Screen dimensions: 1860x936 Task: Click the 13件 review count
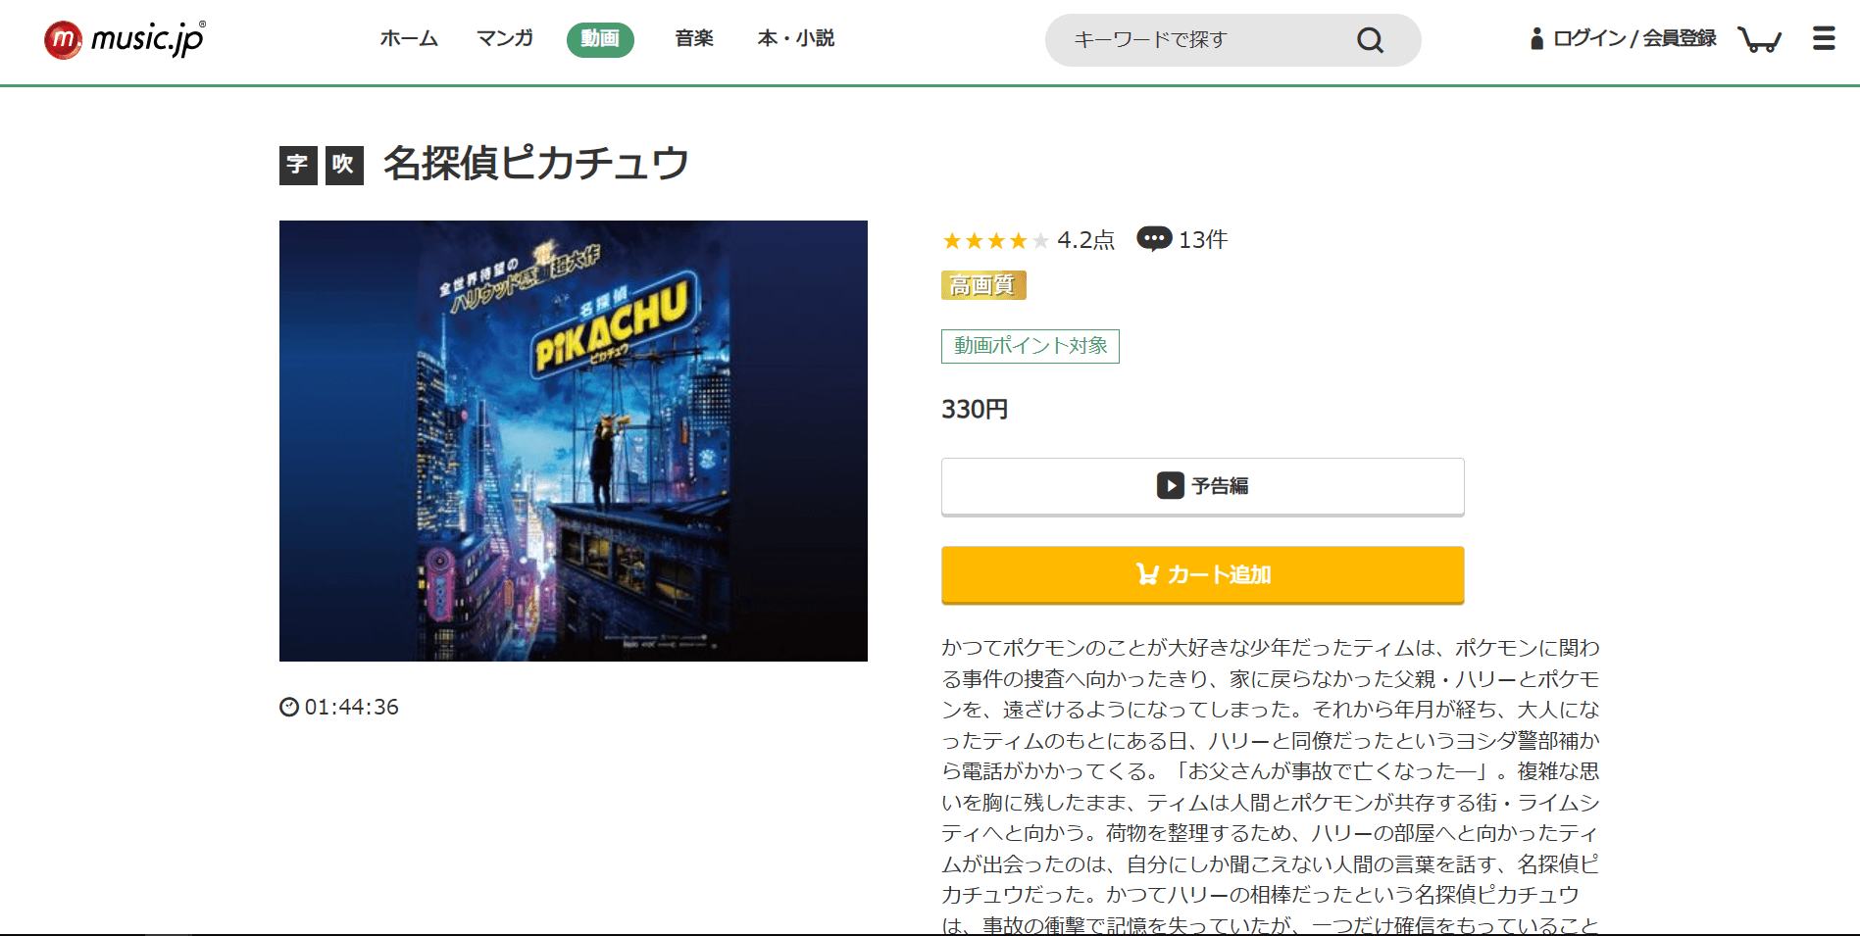[x=1203, y=240]
